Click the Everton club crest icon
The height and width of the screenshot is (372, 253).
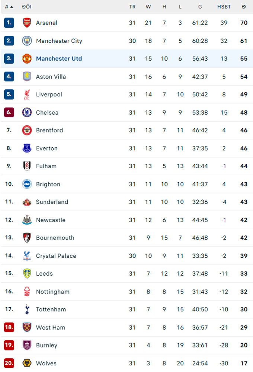(27, 148)
